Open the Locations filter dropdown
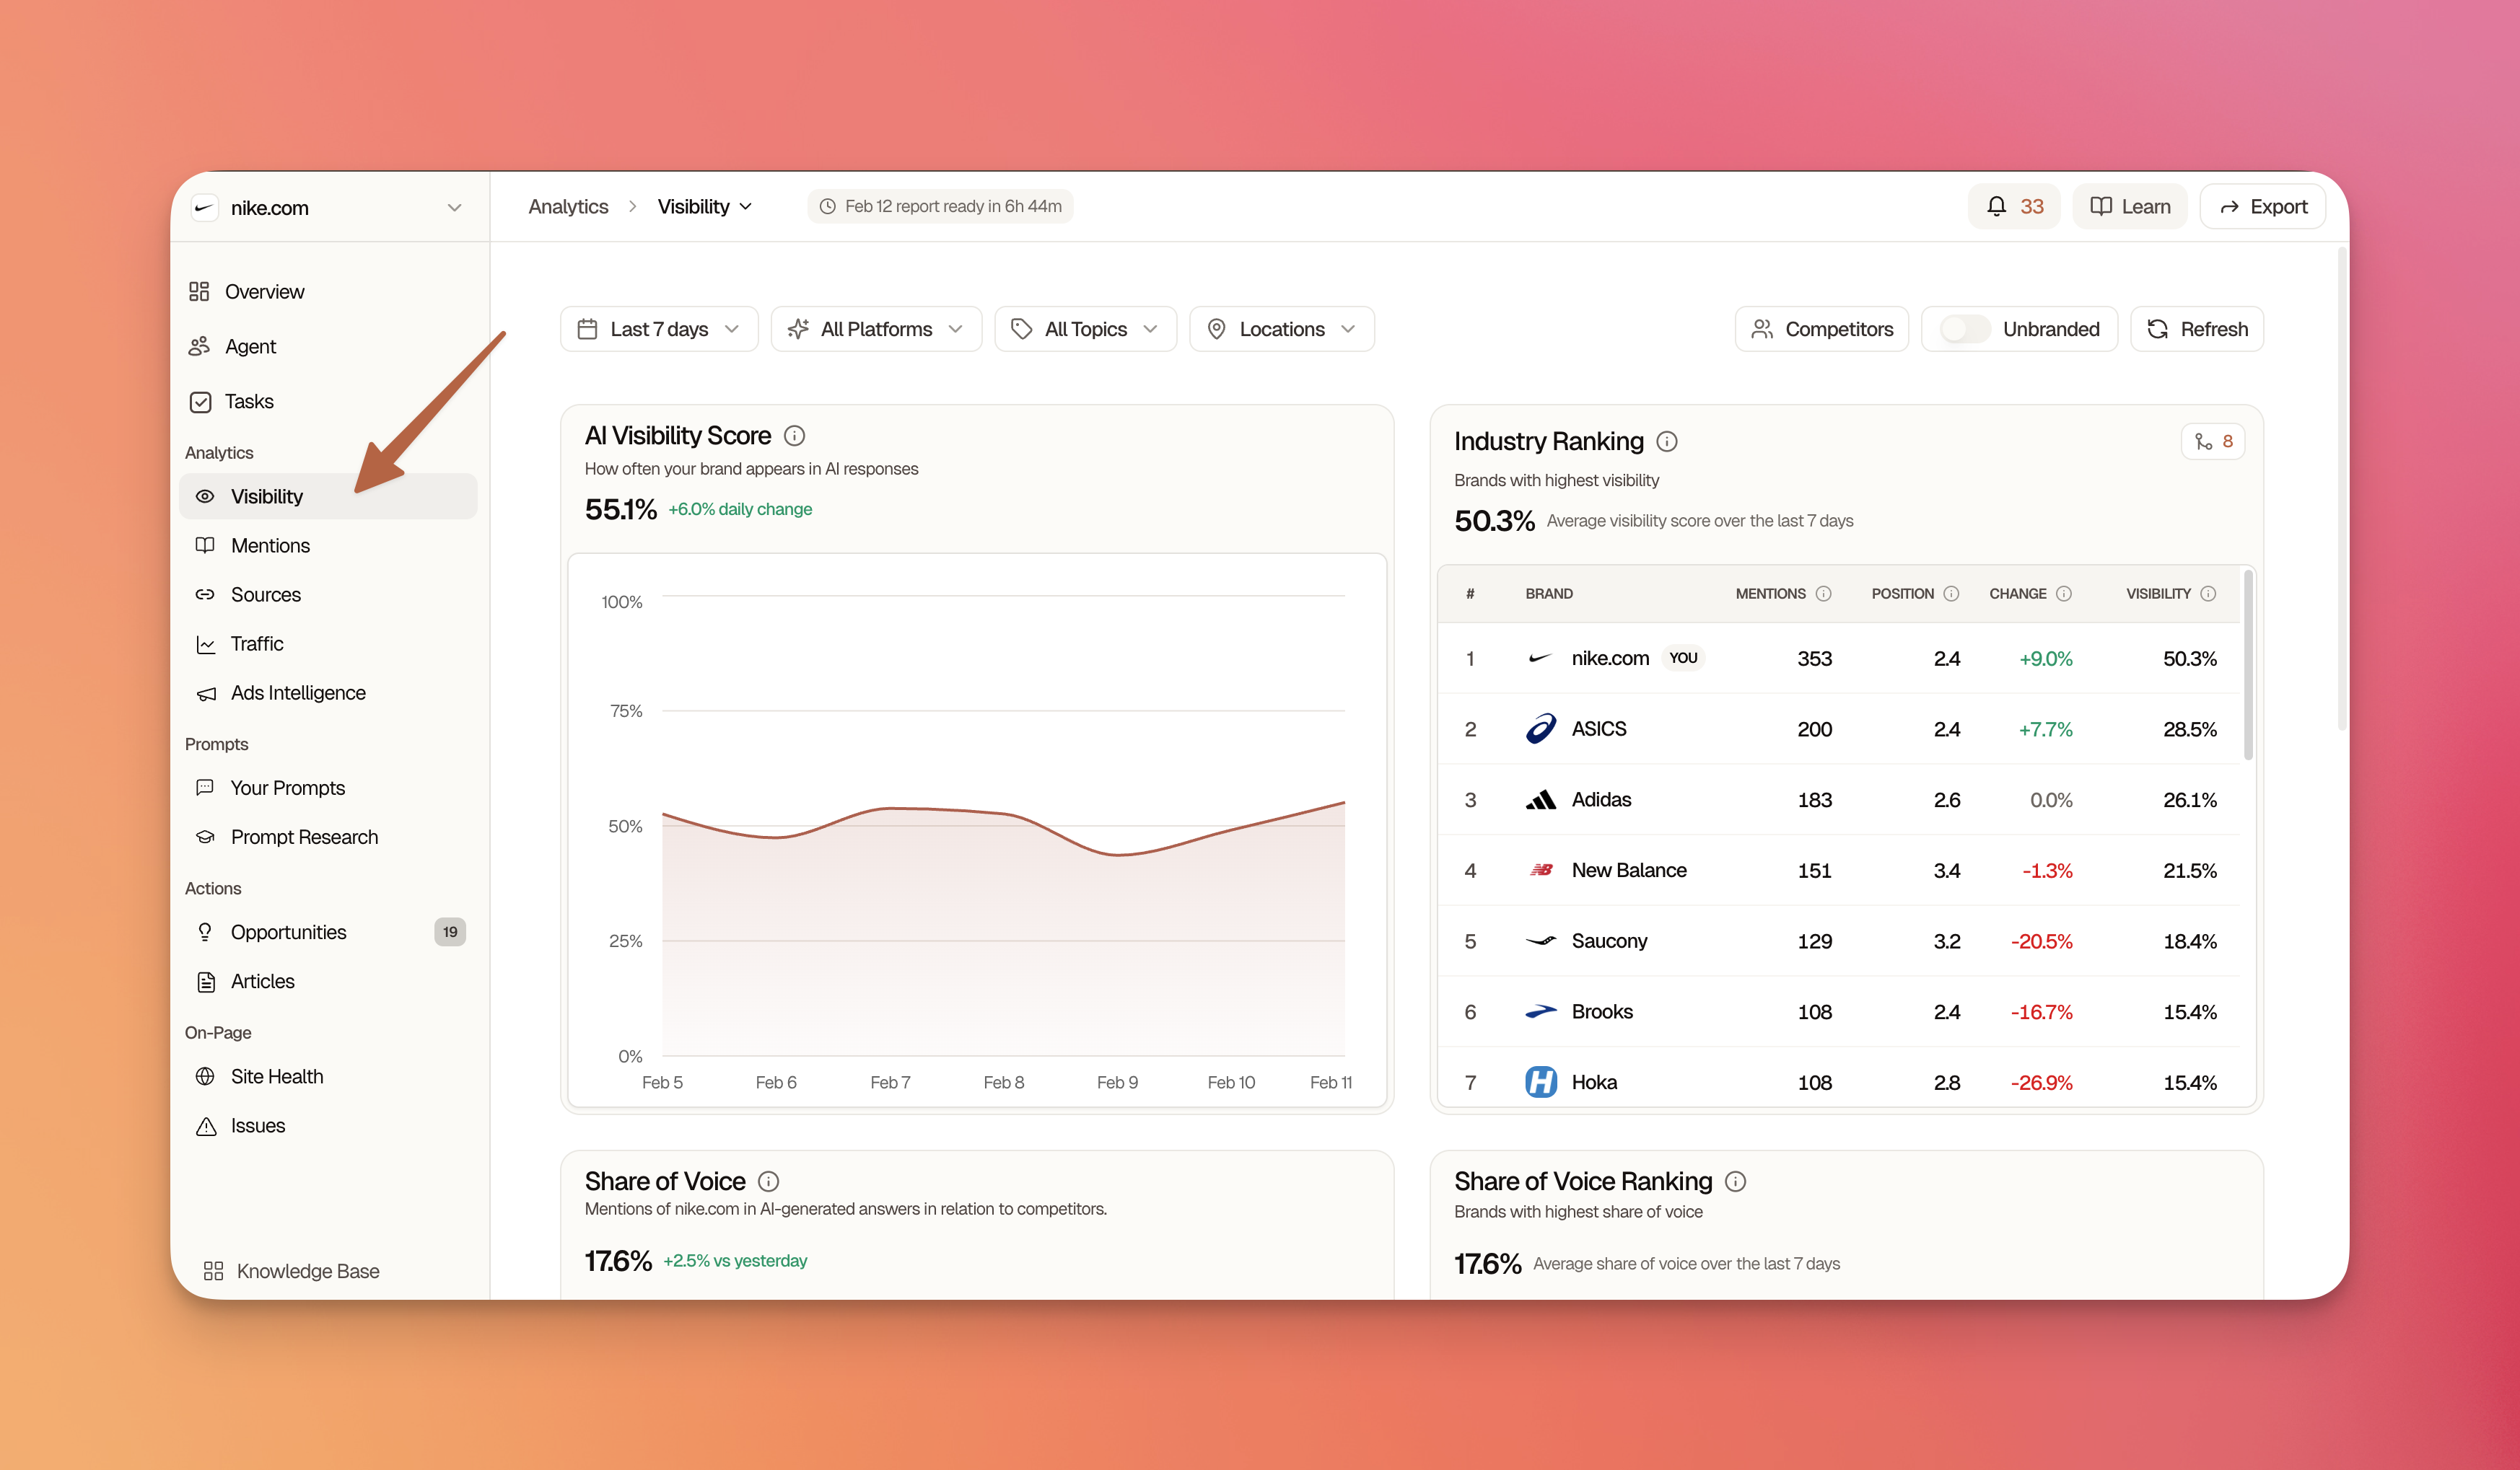Image resolution: width=2520 pixels, height=1470 pixels. (x=1281, y=330)
